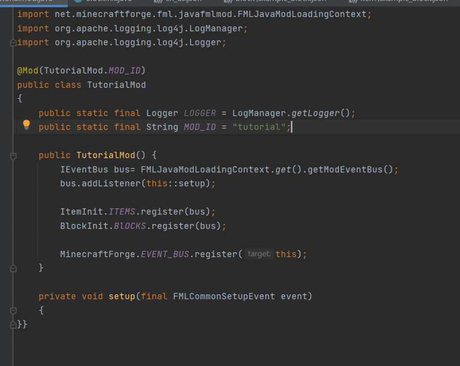Click the getModEventBus method call
The image size is (460, 366).
345,169
